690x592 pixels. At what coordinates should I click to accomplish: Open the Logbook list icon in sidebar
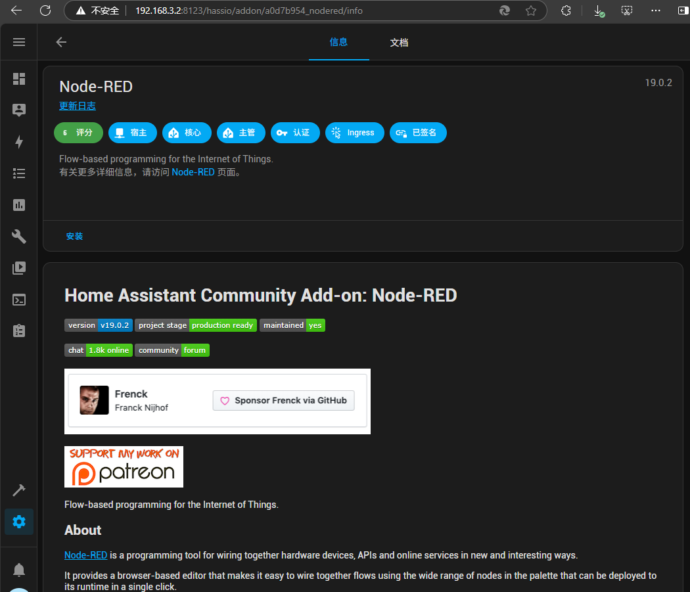19,173
